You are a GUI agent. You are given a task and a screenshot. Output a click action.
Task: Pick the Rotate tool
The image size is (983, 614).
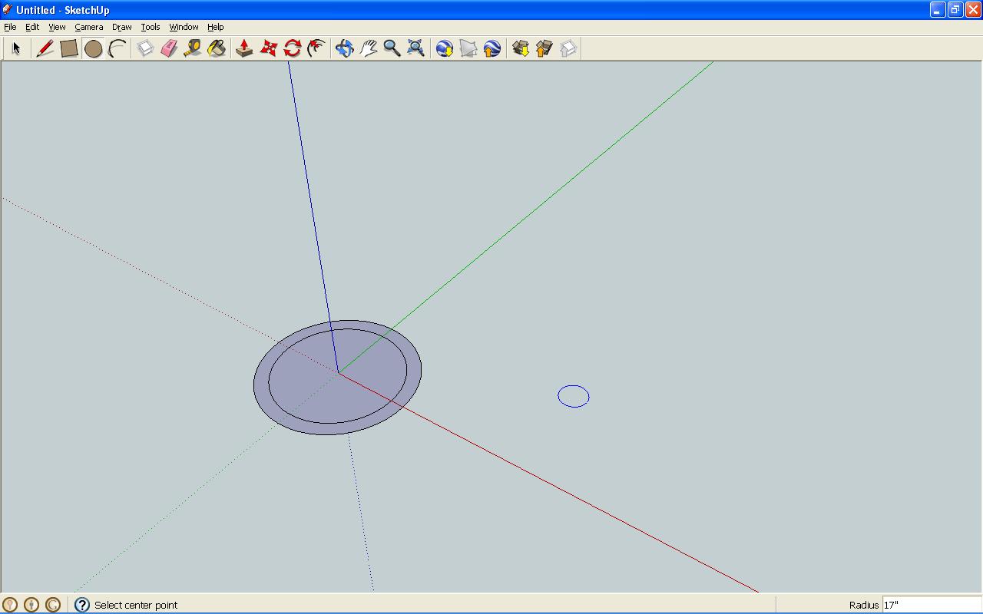(292, 48)
